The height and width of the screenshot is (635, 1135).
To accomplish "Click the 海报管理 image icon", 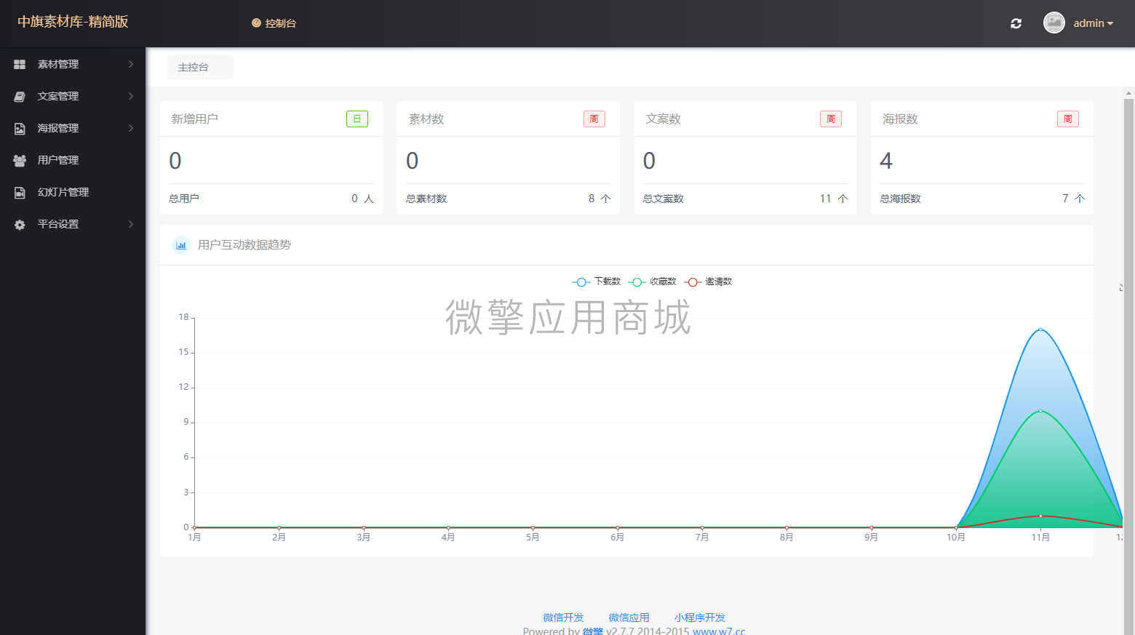I will click(20, 128).
